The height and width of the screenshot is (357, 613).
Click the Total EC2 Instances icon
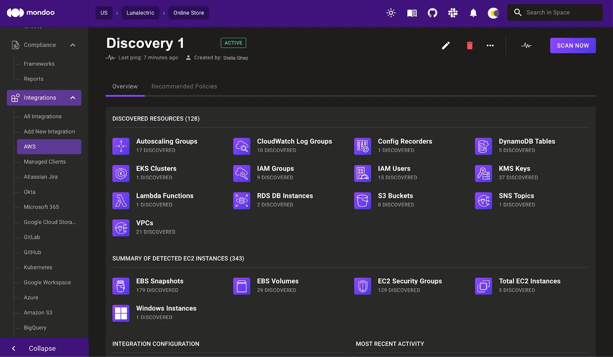click(x=484, y=286)
